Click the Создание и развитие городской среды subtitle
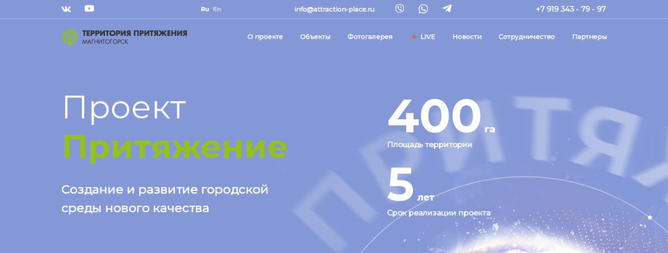Viewport: 668px width, 253px height. coord(165,199)
